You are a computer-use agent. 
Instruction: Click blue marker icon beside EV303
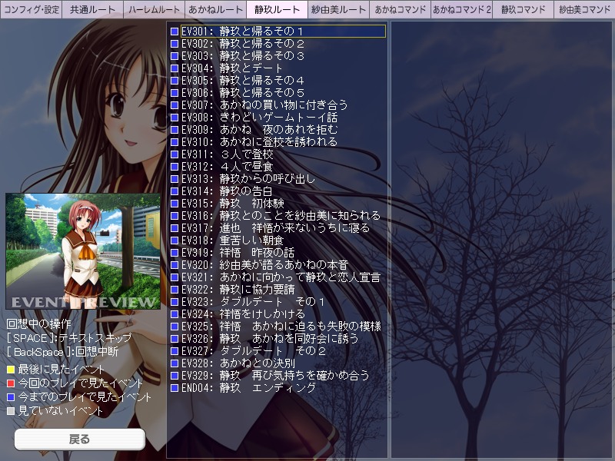click(175, 56)
